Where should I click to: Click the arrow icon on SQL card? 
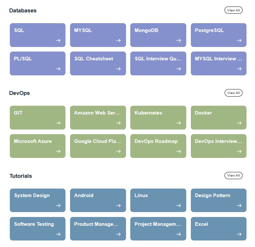coord(58,40)
